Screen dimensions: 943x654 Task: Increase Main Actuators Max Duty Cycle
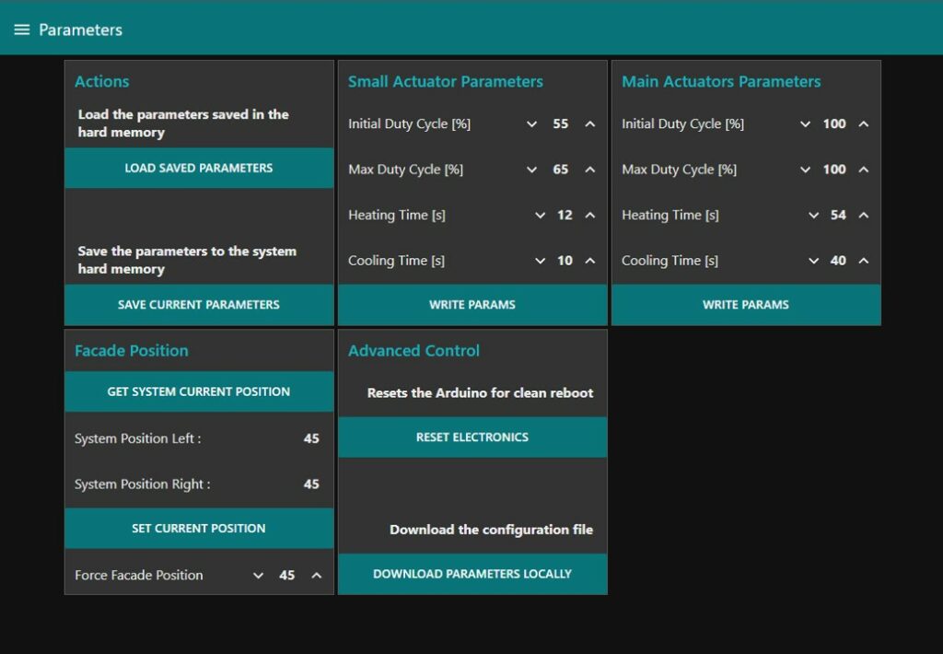pos(864,169)
